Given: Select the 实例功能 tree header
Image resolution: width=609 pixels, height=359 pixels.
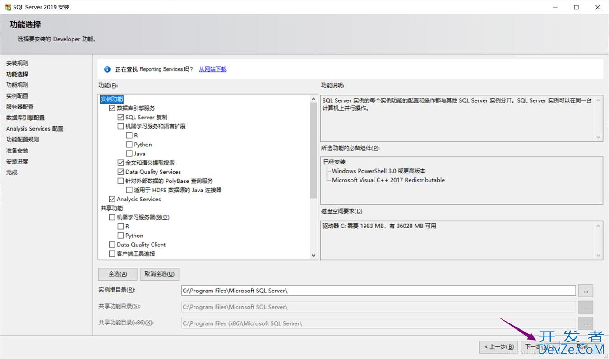Looking at the screenshot, I should [x=111, y=99].
